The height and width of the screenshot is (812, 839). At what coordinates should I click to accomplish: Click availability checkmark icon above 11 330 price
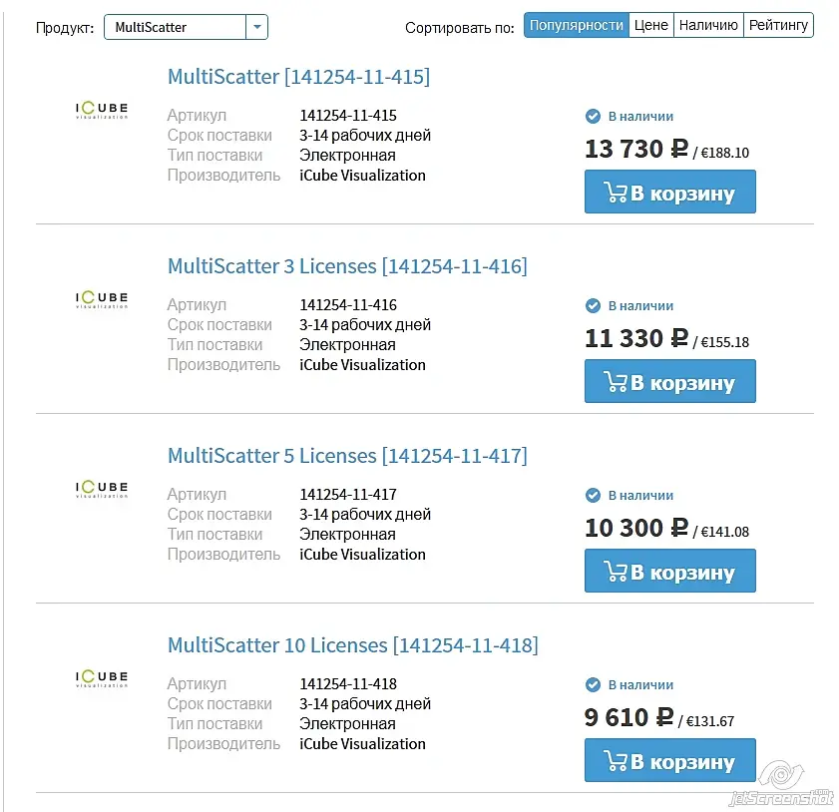(593, 306)
